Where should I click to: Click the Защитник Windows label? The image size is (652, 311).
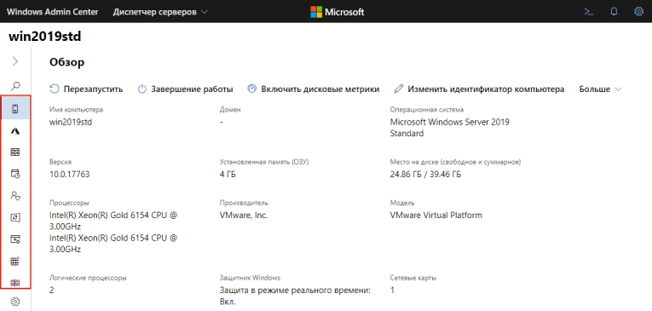(x=250, y=278)
